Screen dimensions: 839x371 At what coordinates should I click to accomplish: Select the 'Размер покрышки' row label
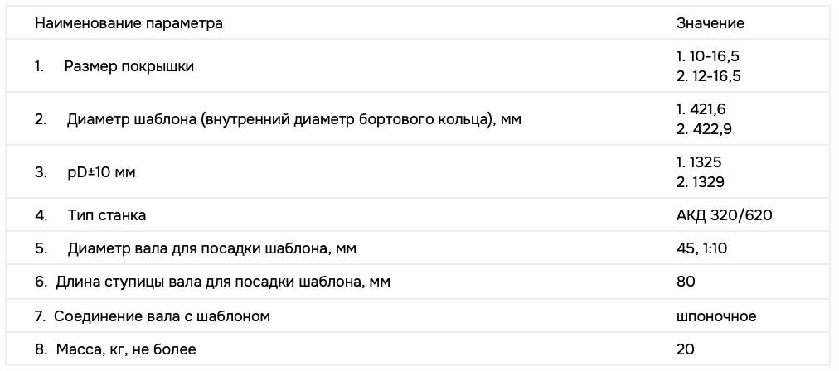(x=129, y=66)
